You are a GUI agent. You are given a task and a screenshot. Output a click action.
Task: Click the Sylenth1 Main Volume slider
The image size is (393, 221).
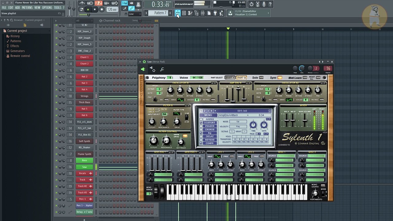[304, 121]
